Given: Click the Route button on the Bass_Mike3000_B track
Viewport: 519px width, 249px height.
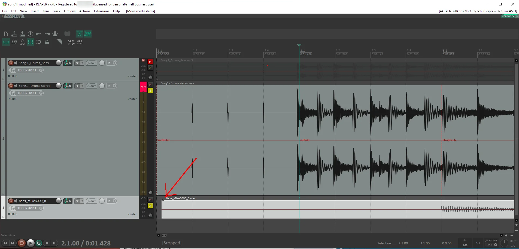Looking at the screenshot, I should (68, 201).
